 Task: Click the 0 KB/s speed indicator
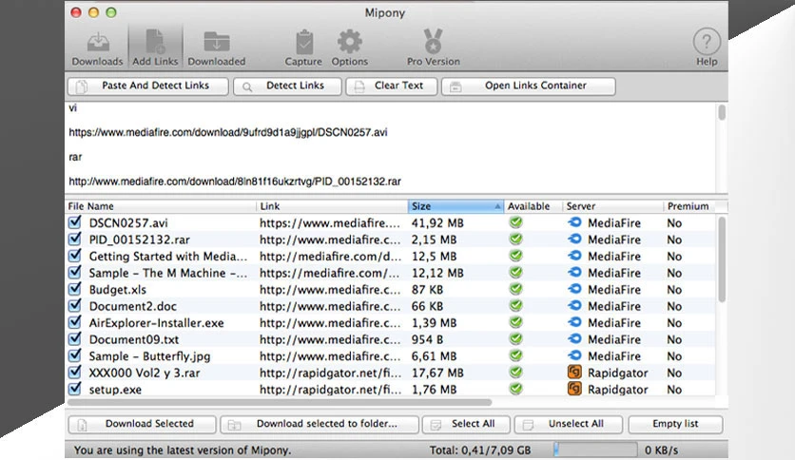tap(661, 450)
